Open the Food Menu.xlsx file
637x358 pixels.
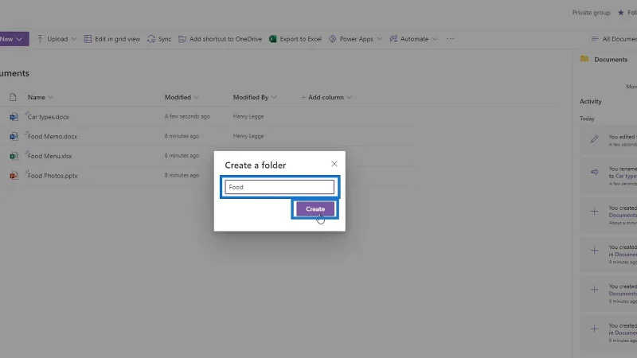[x=49, y=156]
